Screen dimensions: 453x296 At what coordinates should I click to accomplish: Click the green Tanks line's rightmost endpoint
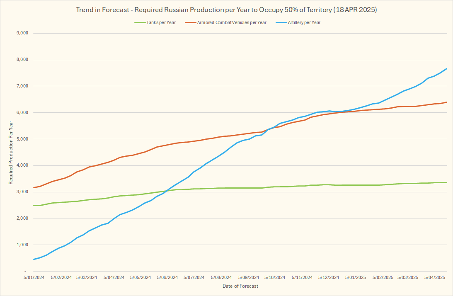pyautogui.click(x=446, y=182)
